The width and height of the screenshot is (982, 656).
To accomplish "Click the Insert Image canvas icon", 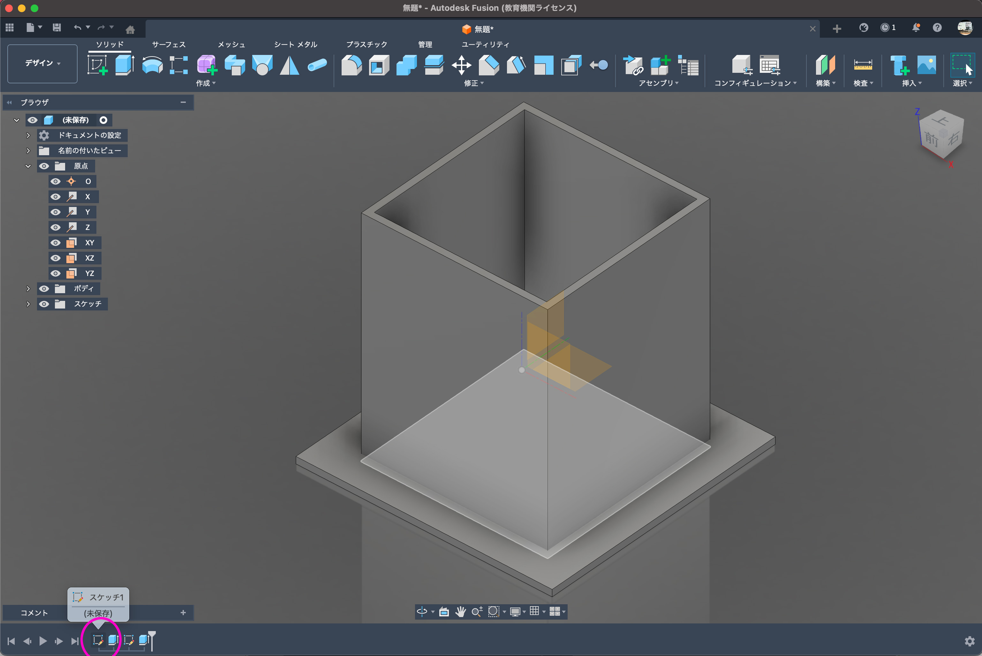I will (x=926, y=65).
